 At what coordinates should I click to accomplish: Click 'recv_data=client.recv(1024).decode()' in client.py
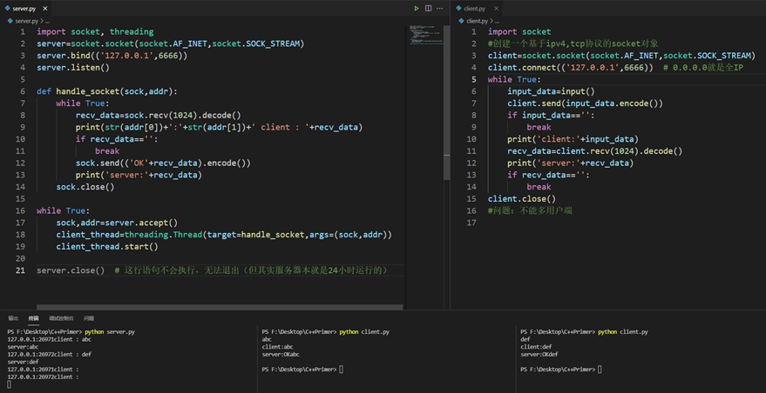tap(595, 151)
